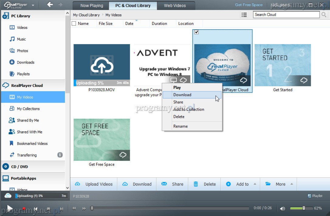Open the RealPlayer logo dropdown menu
This screenshot has width=330, height=216.
pyautogui.click(x=33, y=5)
